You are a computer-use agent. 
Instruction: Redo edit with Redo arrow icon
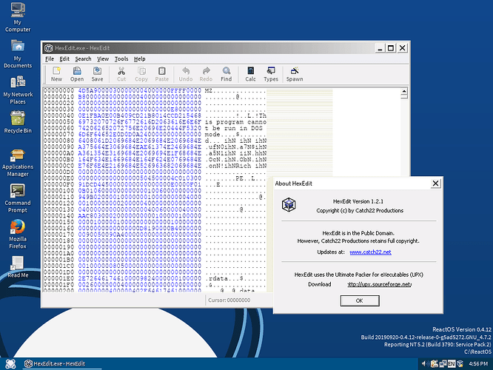coord(206,74)
